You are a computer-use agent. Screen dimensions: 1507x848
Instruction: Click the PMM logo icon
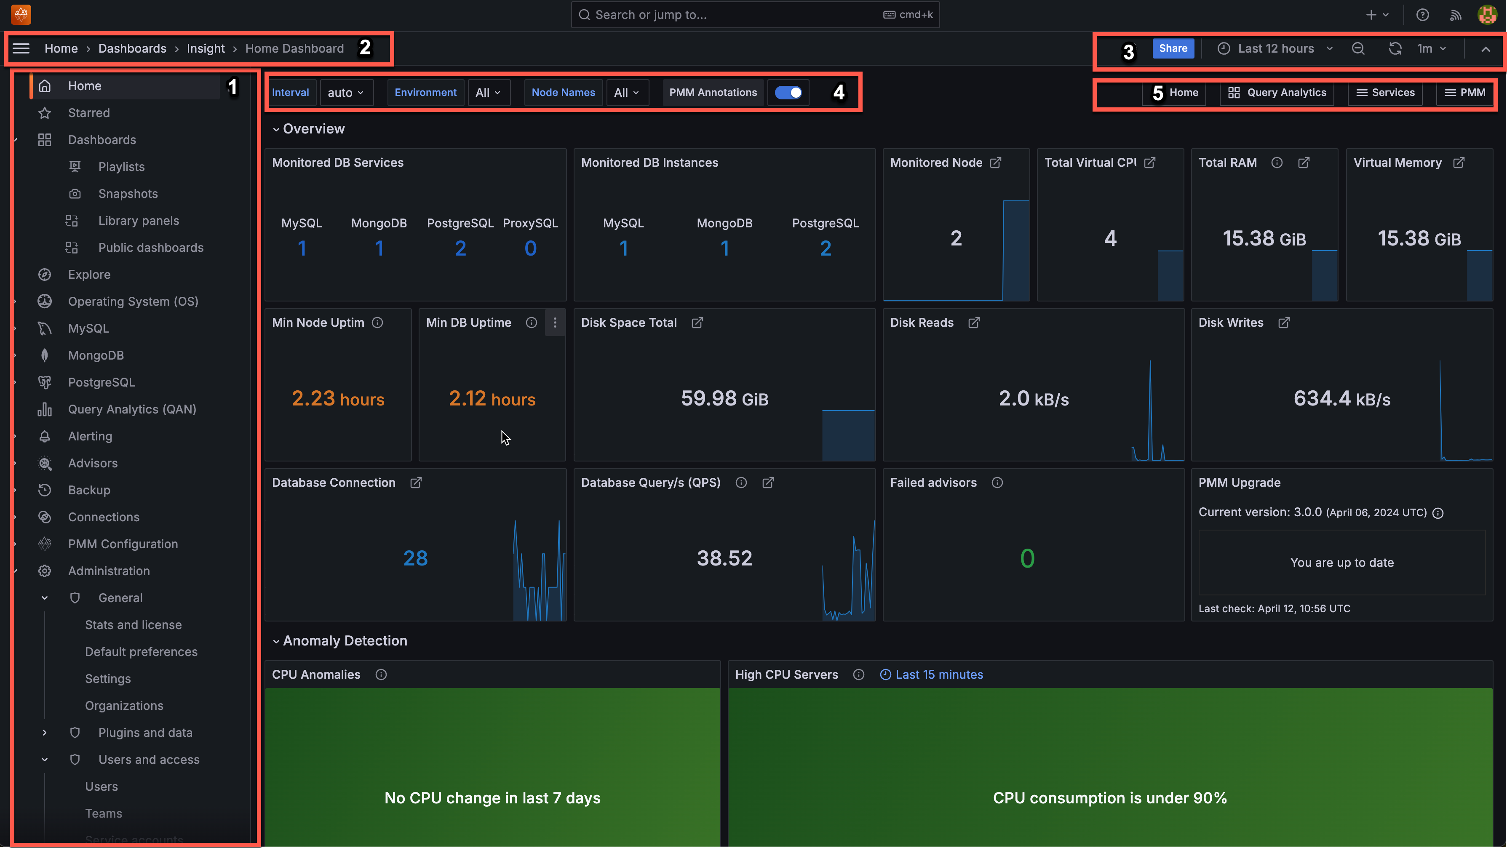[x=21, y=15]
